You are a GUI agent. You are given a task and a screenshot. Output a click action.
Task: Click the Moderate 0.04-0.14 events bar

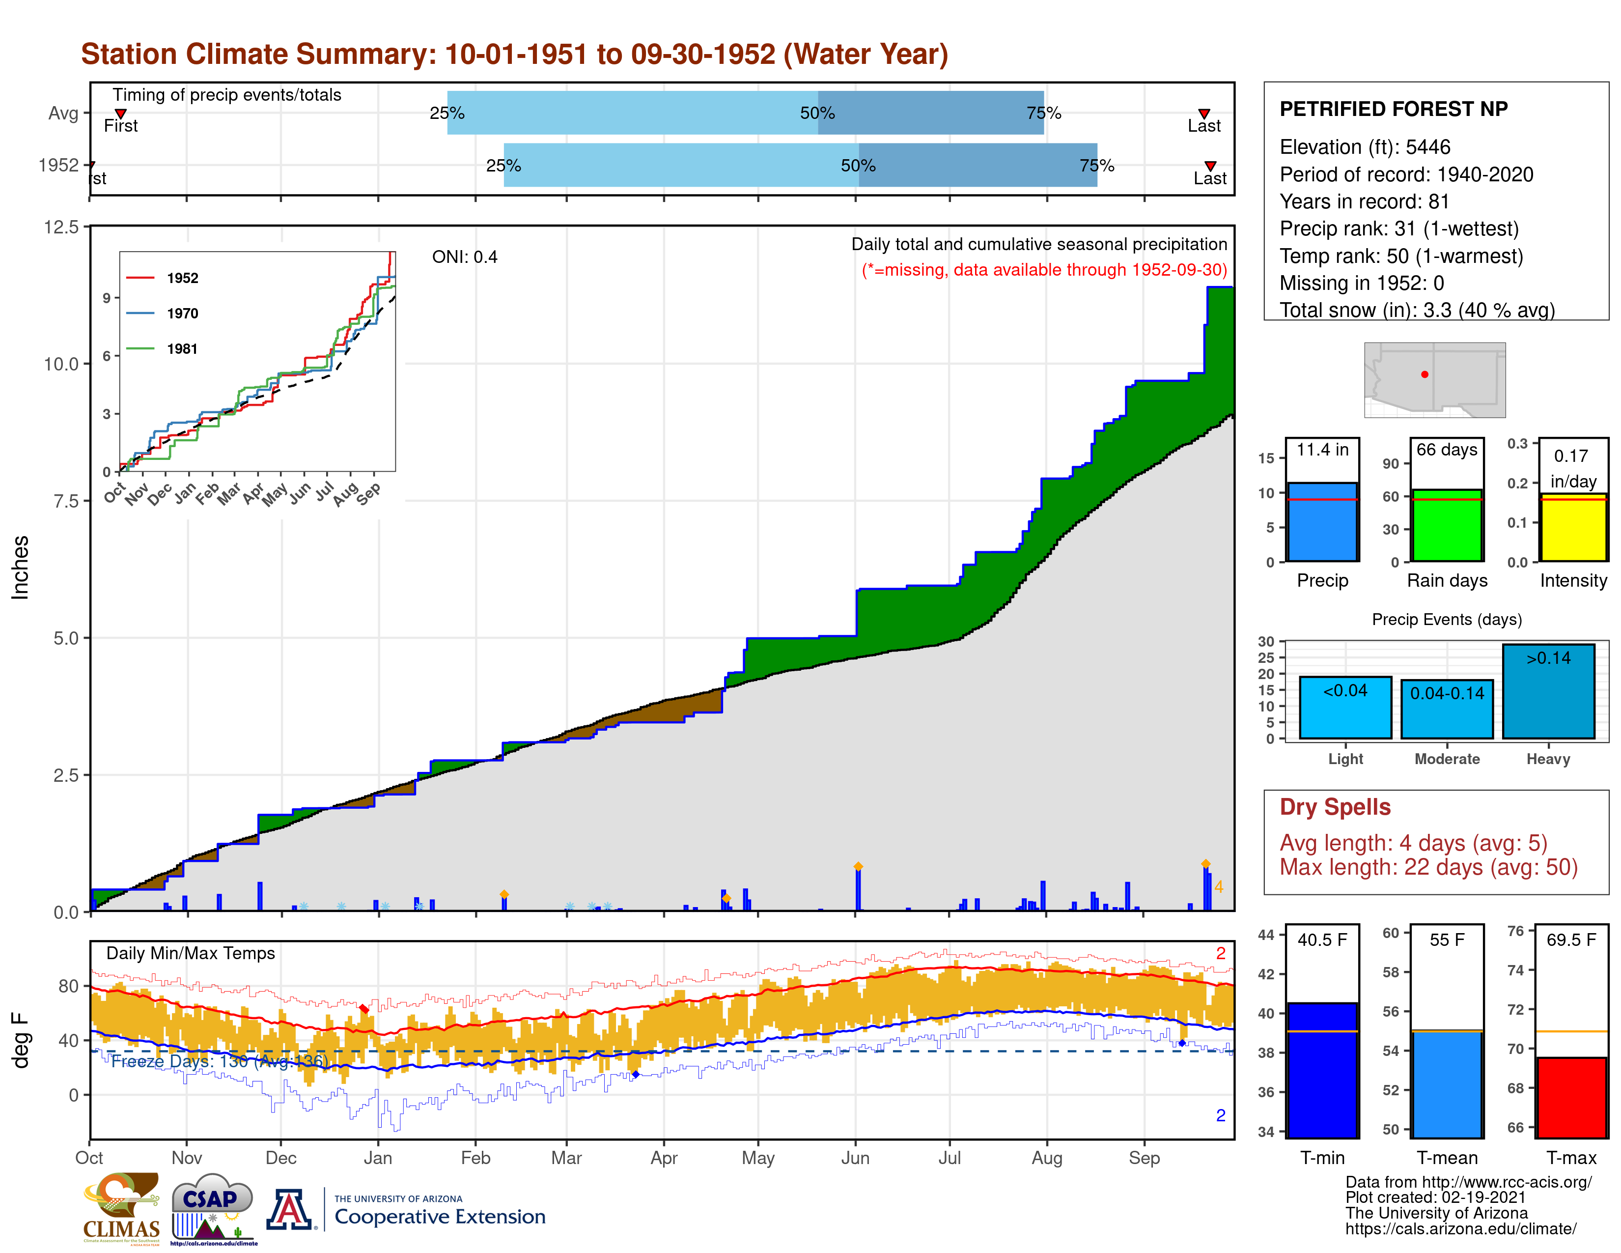pyautogui.click(x=1447, y=709)
